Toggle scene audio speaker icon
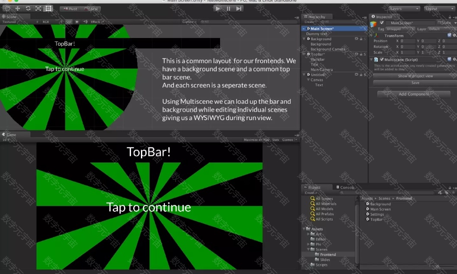Image resolution: width=457 pixels, height=274 pixels. click(86, 22)
